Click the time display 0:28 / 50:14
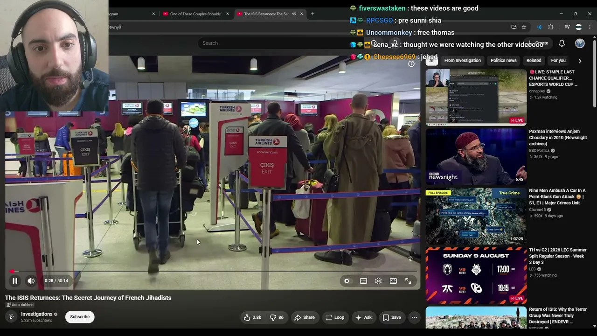This screenshot has width=597, height=336. click(x=56, y=281)
